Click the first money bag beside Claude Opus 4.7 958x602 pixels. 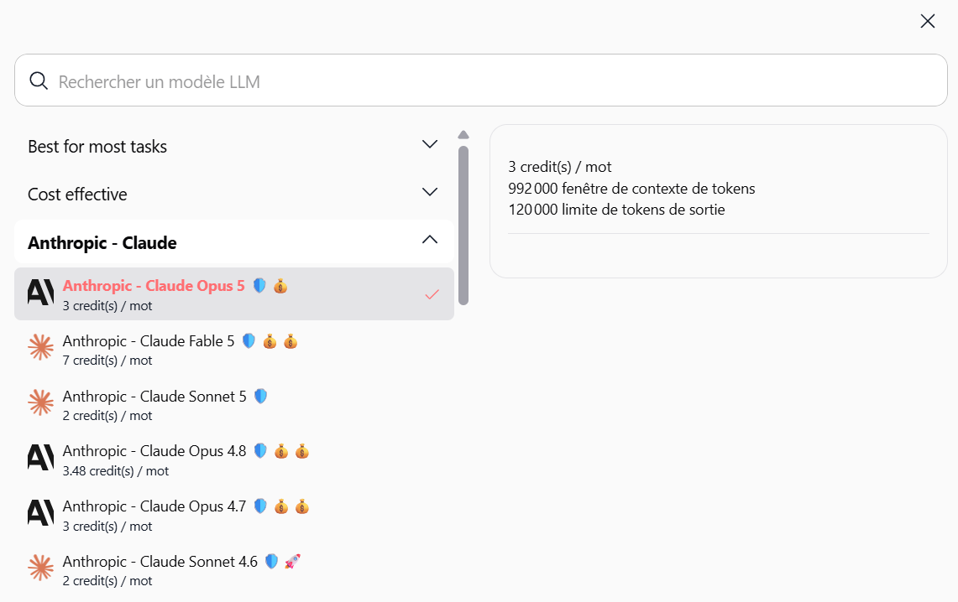click(x=281, y=506)
